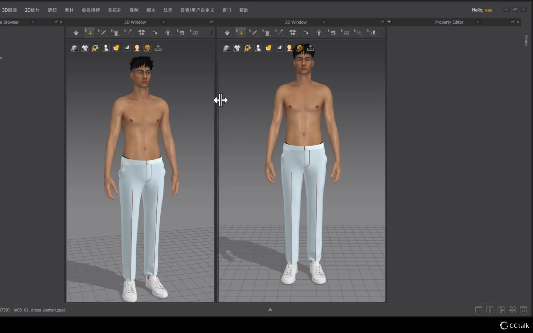The height and width of the screenshot is (333, 533).
Task: Open the Property Editor title dropdown
Action: tap(477, 22)
